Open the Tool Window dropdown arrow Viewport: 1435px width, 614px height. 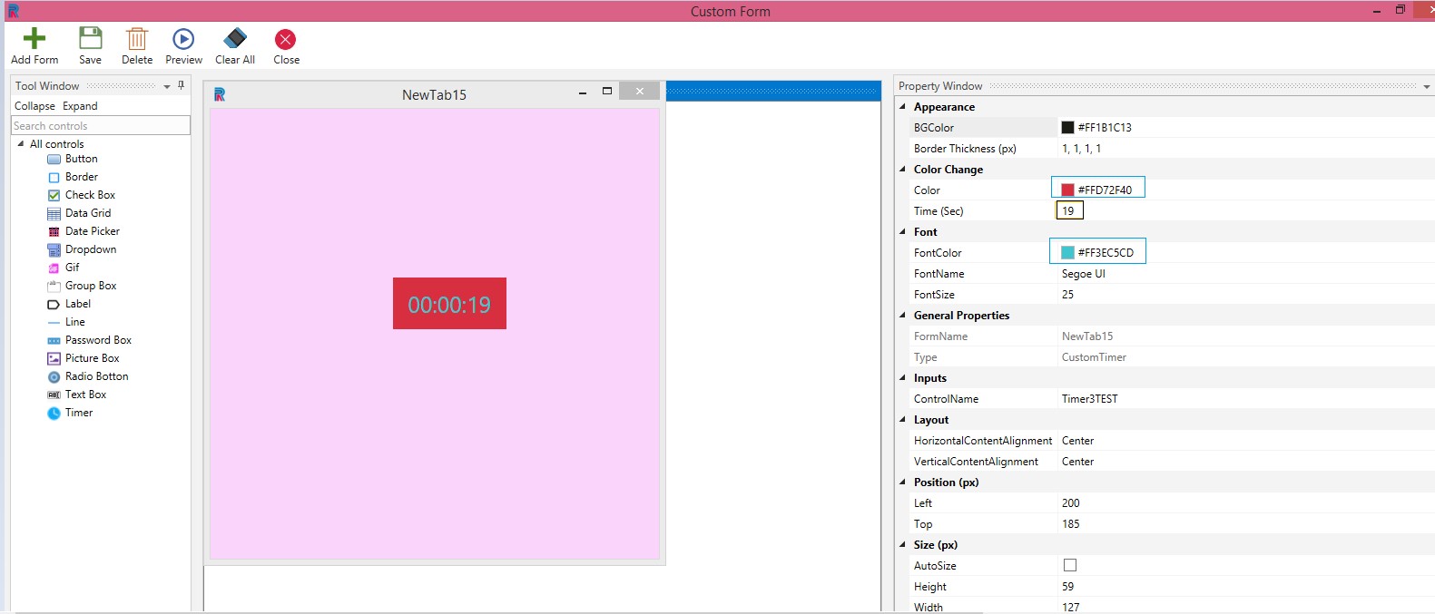point(167,86)
